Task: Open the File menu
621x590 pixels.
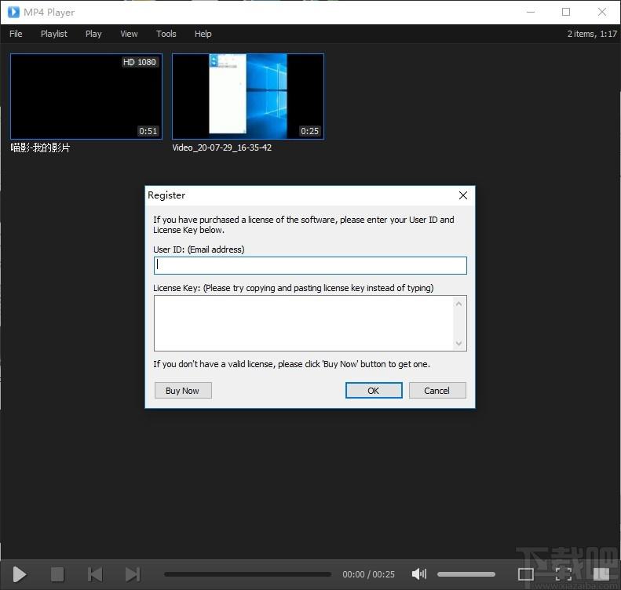Action: 16,34
